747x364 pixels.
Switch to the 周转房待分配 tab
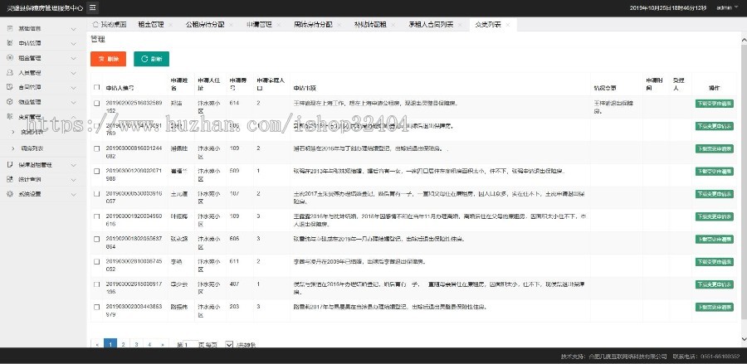click(x=313, y=25)
